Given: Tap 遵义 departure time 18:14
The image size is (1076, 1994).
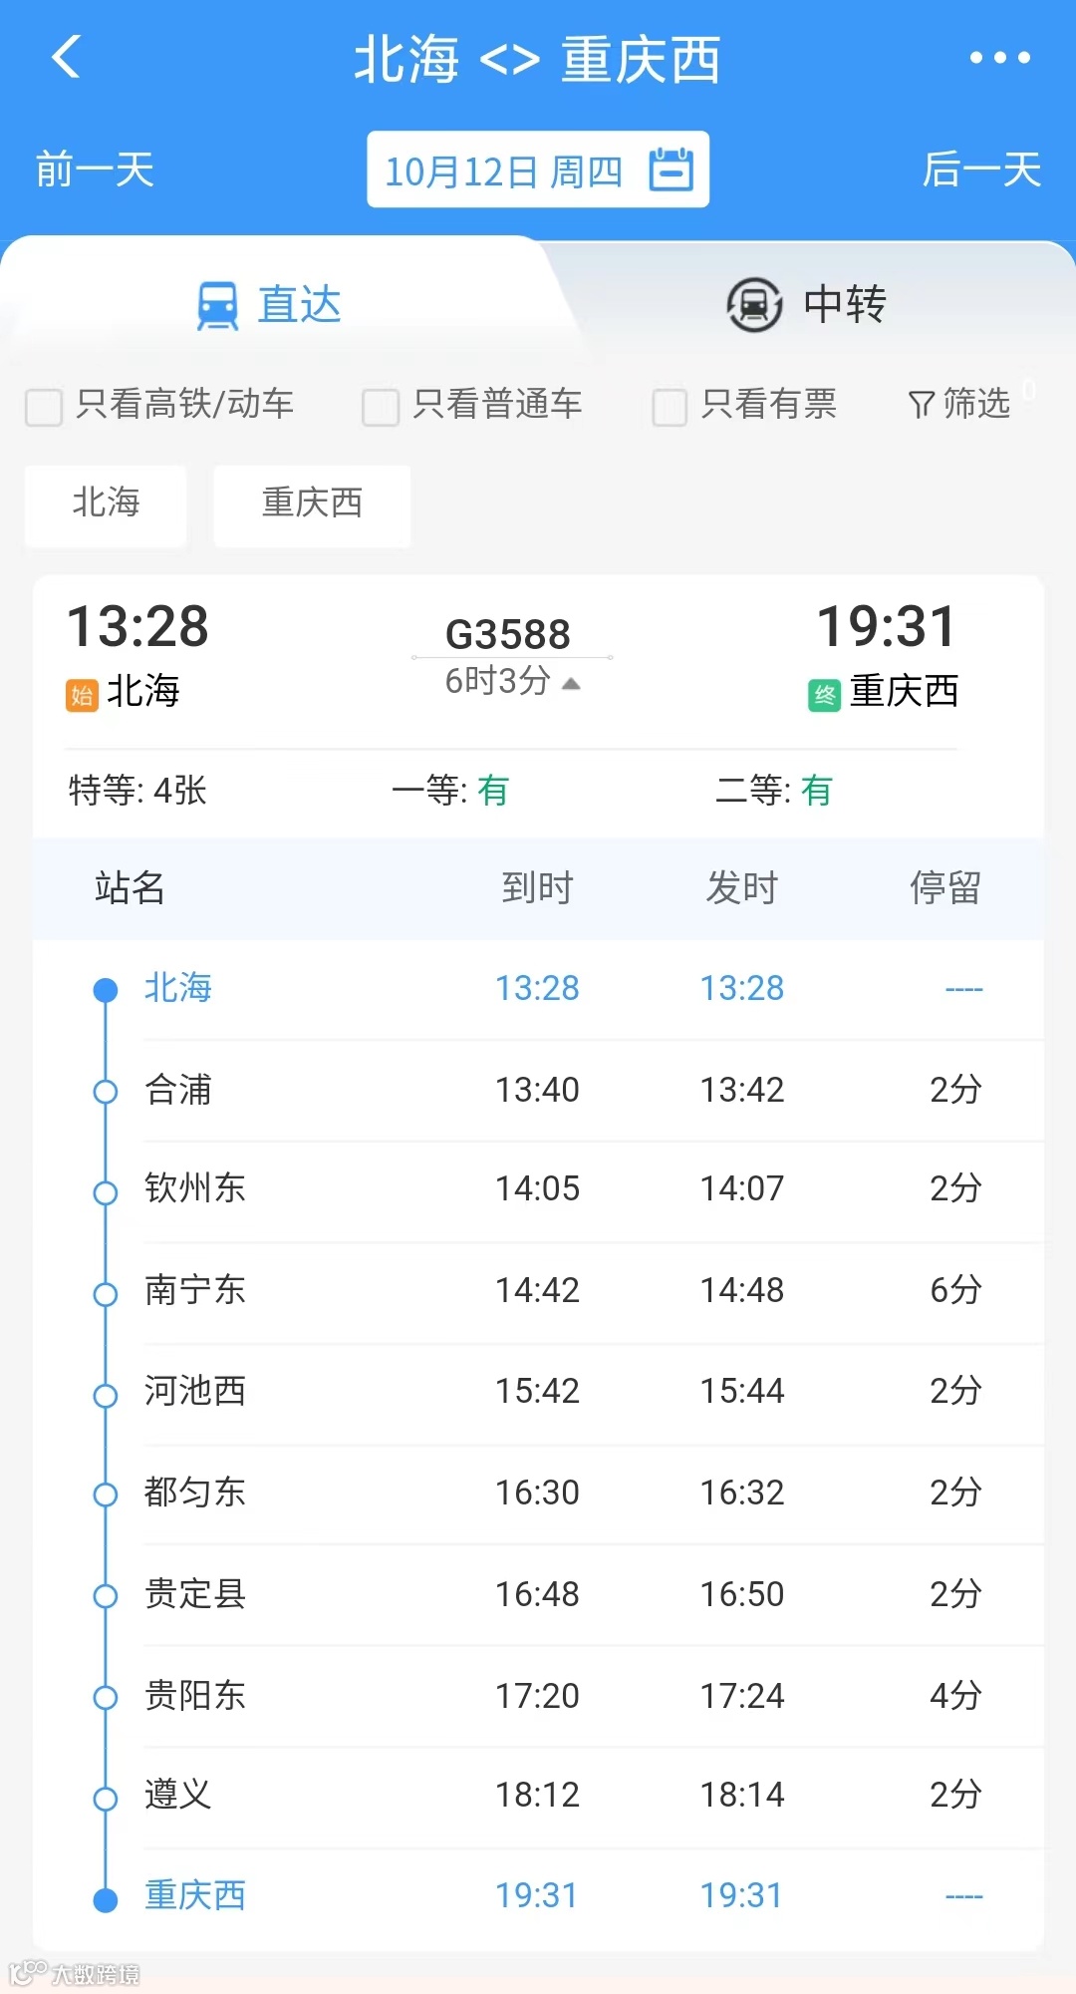Looking at the screenshot, I should pos(742,1796).
